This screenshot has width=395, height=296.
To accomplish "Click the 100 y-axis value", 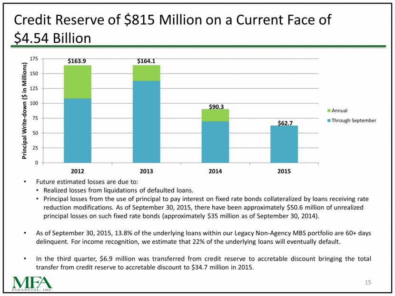I will pos(34,104).
